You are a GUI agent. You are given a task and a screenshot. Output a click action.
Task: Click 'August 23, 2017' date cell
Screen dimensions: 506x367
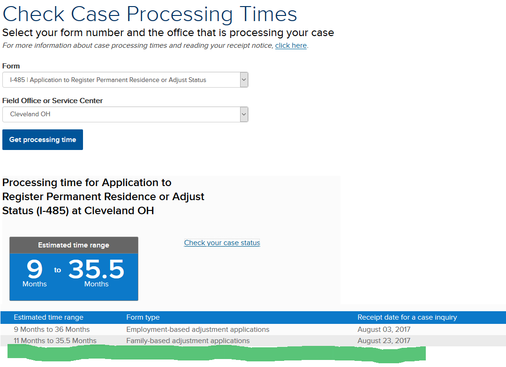pyautogui.click(x=384, y=341)
